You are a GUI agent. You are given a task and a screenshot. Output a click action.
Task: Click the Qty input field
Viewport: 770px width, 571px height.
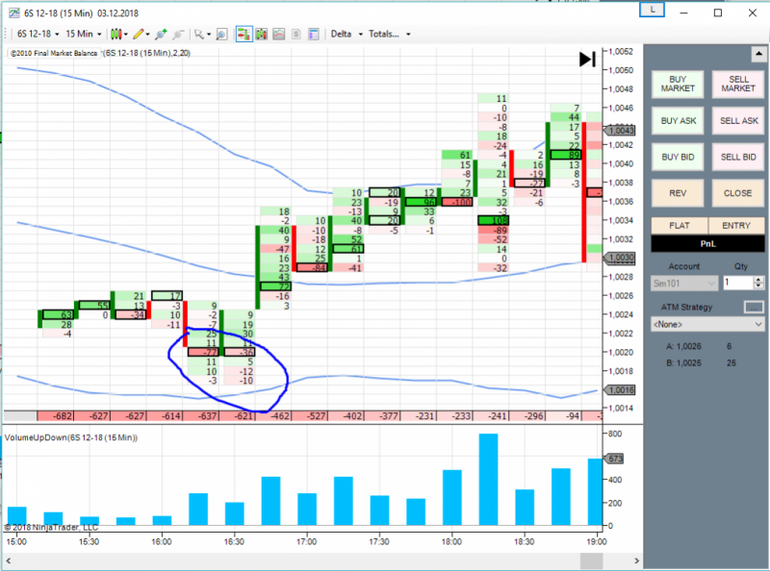point(738,283)
